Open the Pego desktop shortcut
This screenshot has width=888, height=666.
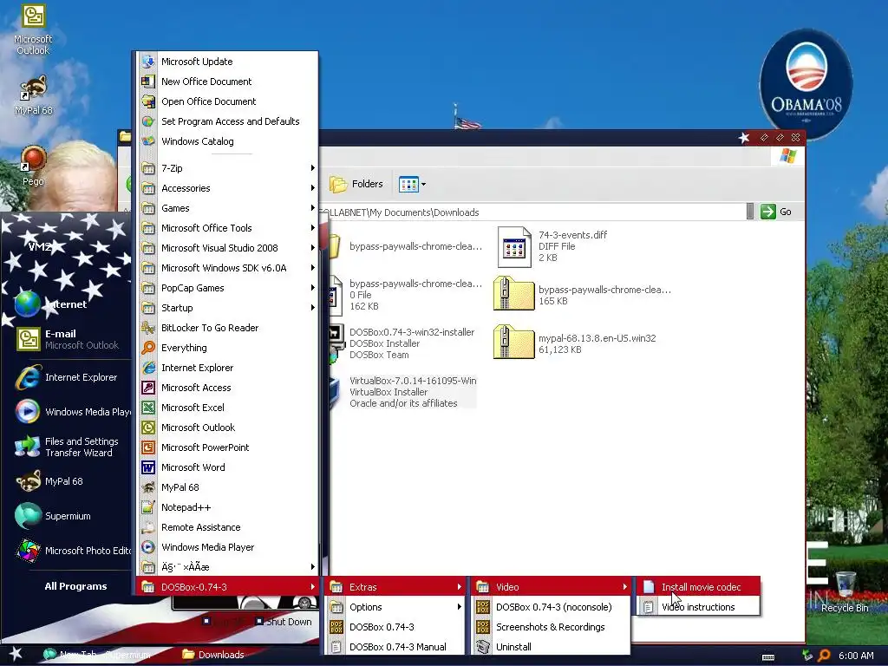[33, 166]
